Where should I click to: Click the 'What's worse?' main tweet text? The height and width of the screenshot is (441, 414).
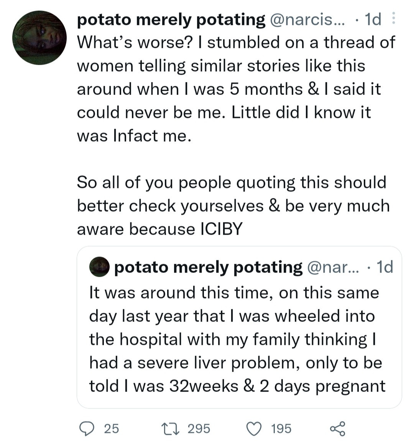click(x=236, y=89)
